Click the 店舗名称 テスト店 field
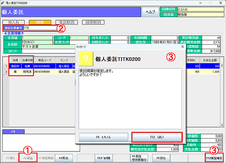226x163 pixels. pos(201,9)
